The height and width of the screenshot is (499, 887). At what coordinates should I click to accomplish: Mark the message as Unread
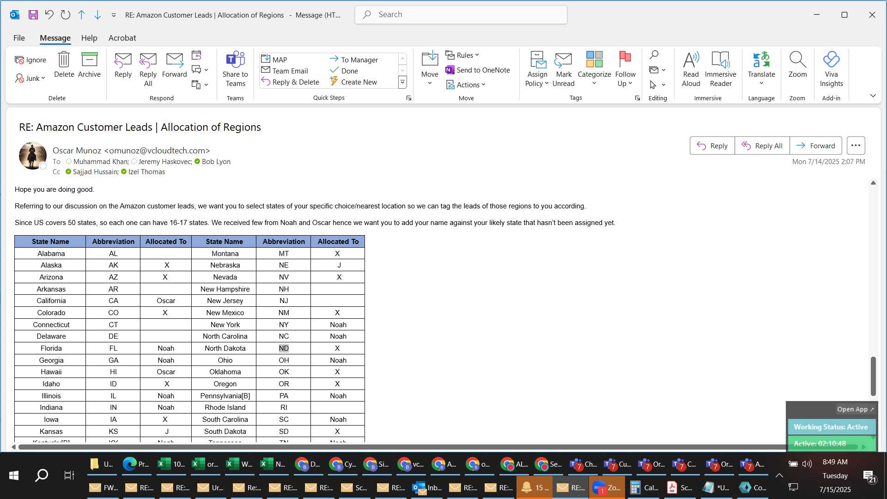tap(563, 69)
